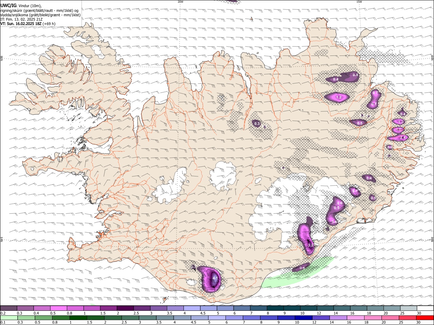The width and height of the screenshot is (434, 325).
Task: Click lower legend green swatch labeled 0.8
Action: (x=61, y=318)
